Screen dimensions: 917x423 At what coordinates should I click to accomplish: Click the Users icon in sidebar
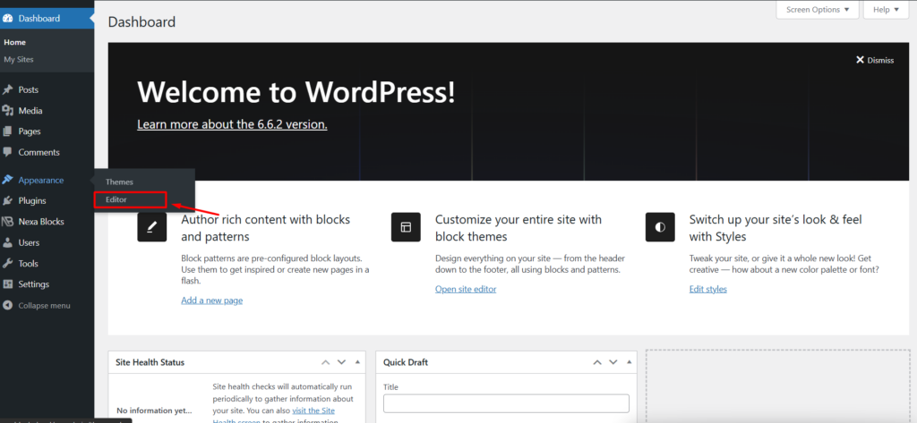pyautogui.click(x=8, y=242)
